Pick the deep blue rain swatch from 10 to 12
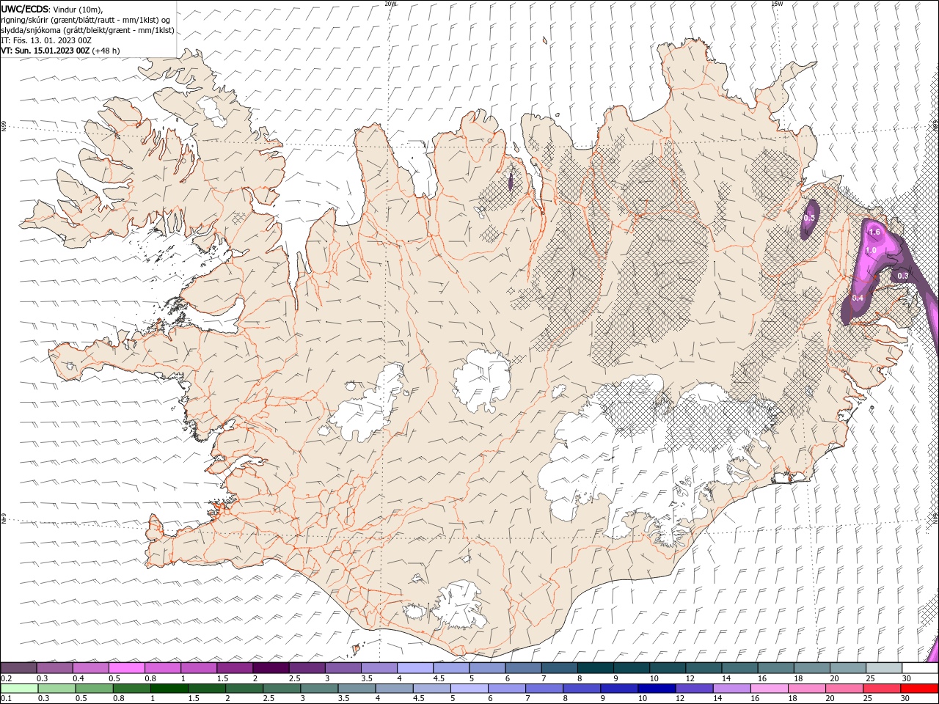The height and width of the screenshot is (704, 939). tap(656, 689)
